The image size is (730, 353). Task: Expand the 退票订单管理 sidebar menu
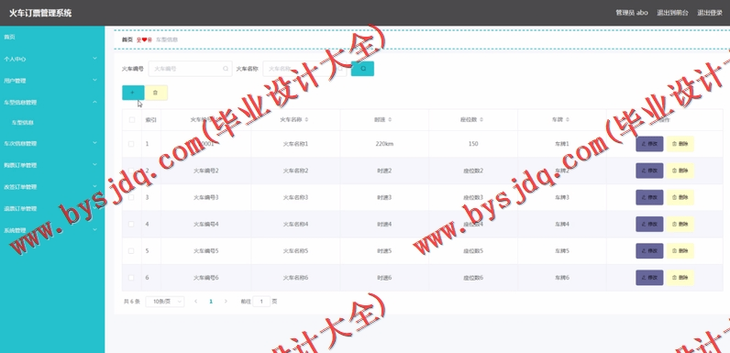coord(52,209)
